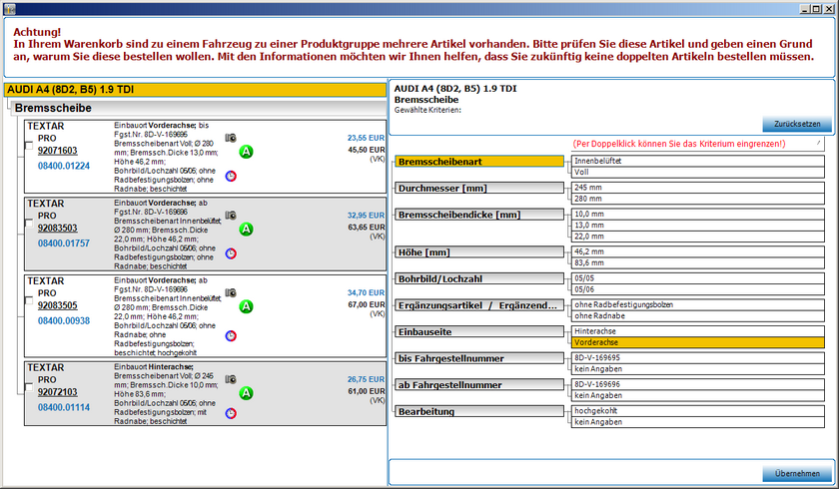
Task: Choose Bearbeitung value hochgekohlt
Action: (698, 411)
